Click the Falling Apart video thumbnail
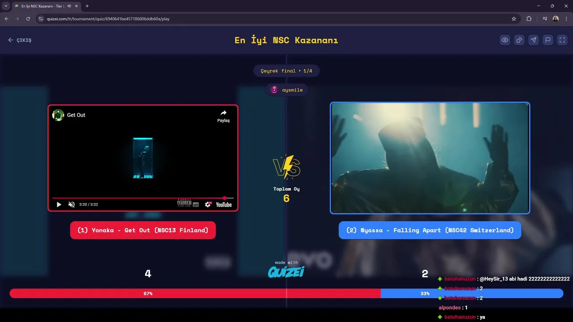Screen dimensions: 573x322 (x=430, y=158)
